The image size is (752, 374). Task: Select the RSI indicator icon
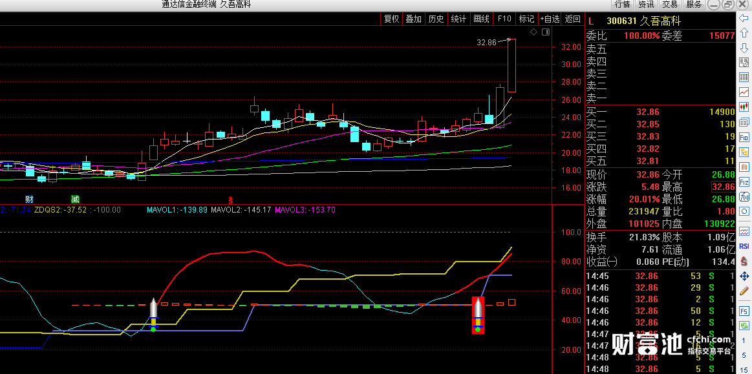pos(744,246)
